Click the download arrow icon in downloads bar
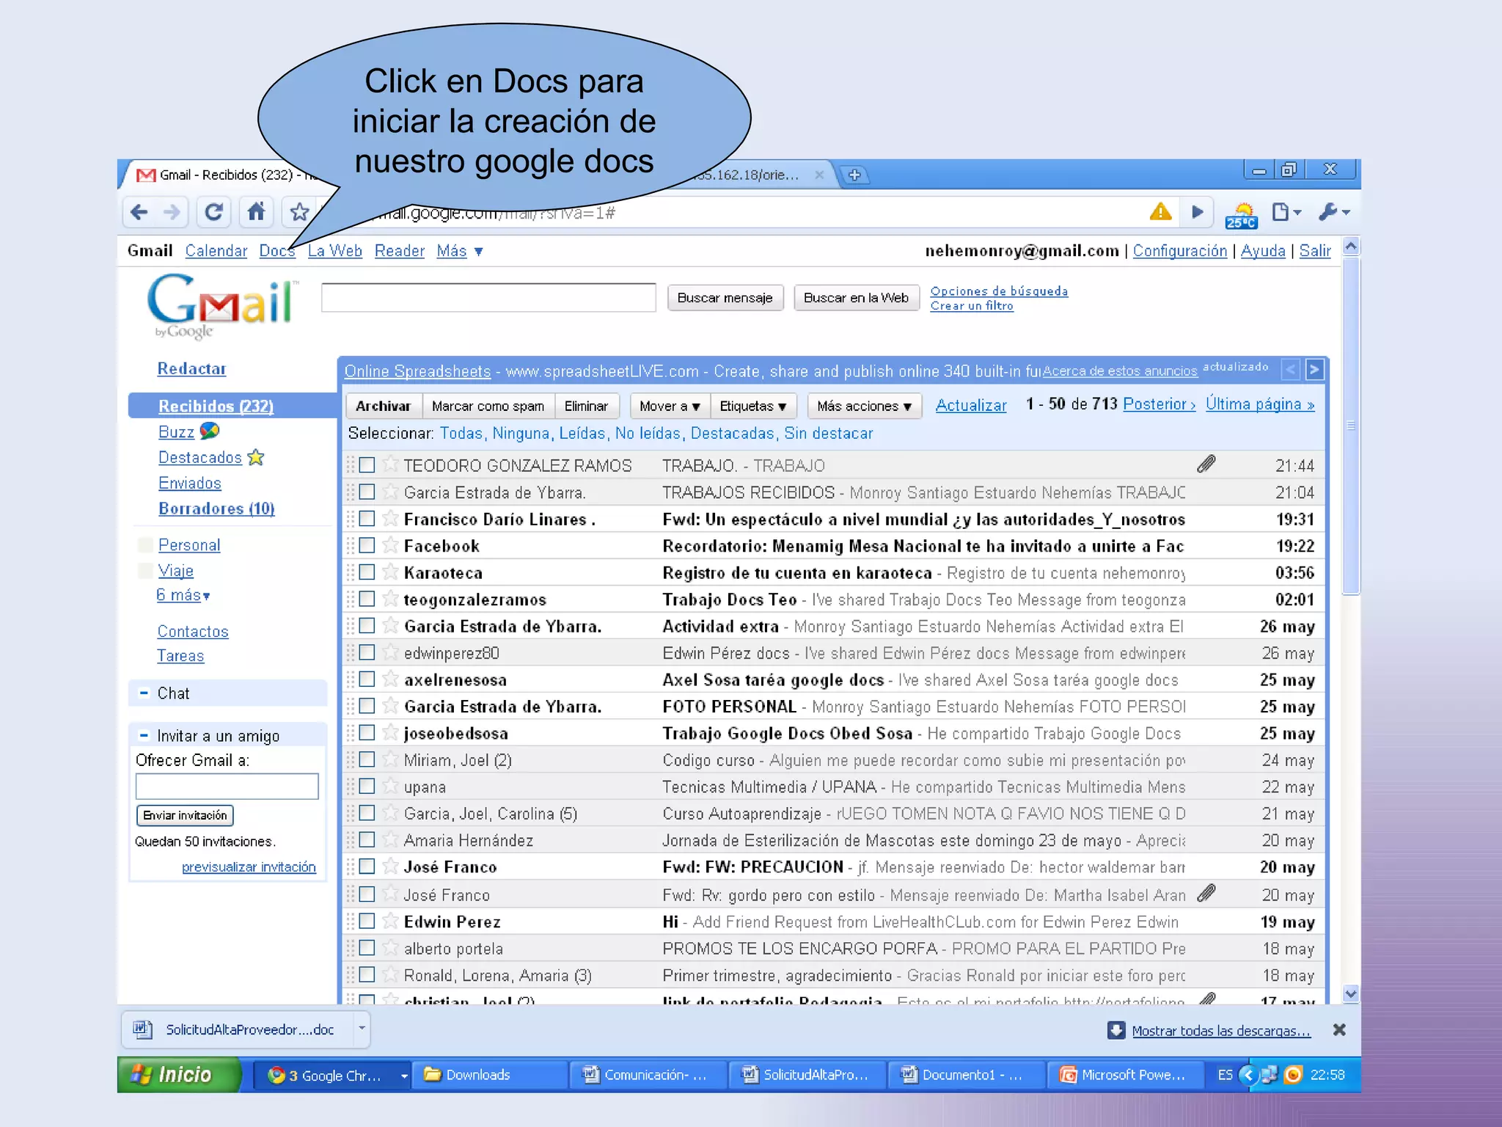The height and width of the screenshot is (1127, 1502). pyautogui.click(x=1116, y=1030)
